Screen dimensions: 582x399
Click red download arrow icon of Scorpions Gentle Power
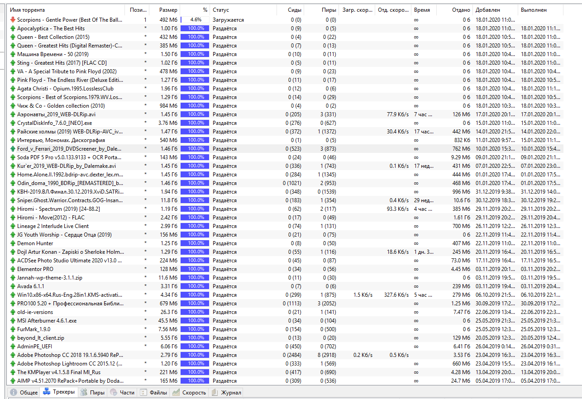coord(13,20)
